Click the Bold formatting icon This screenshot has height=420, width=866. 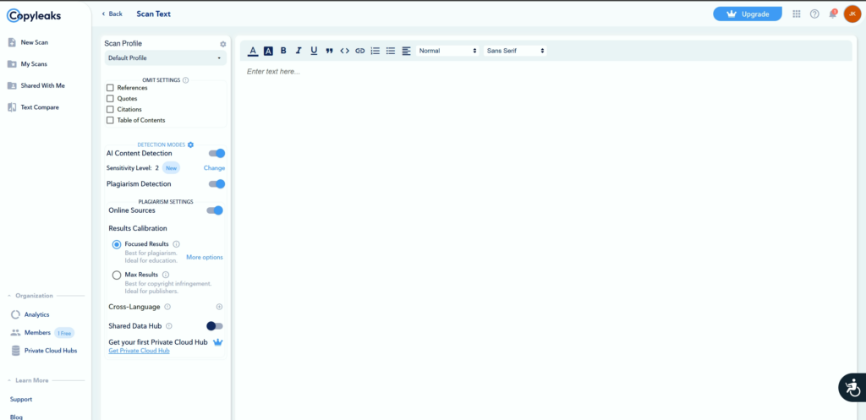pyautogui.click(x=283, y=51)
